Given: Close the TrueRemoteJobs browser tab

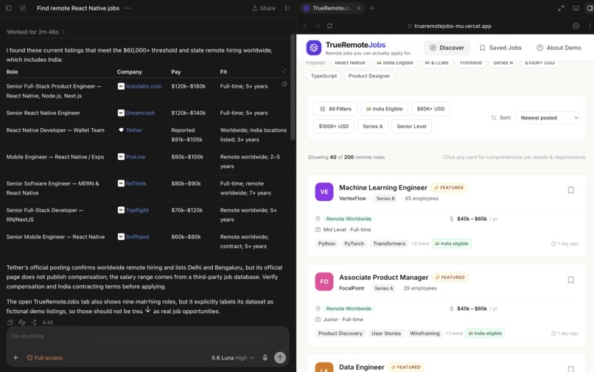Looking at the screenshot, I should (358, 8).
